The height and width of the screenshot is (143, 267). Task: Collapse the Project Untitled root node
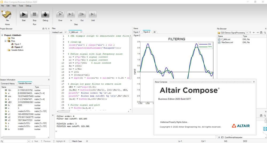2,35
